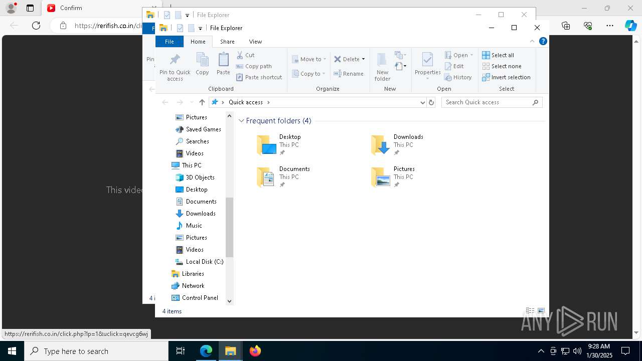
Task: Minimize the ribbon with the chevron
Action: pos(532,41)
